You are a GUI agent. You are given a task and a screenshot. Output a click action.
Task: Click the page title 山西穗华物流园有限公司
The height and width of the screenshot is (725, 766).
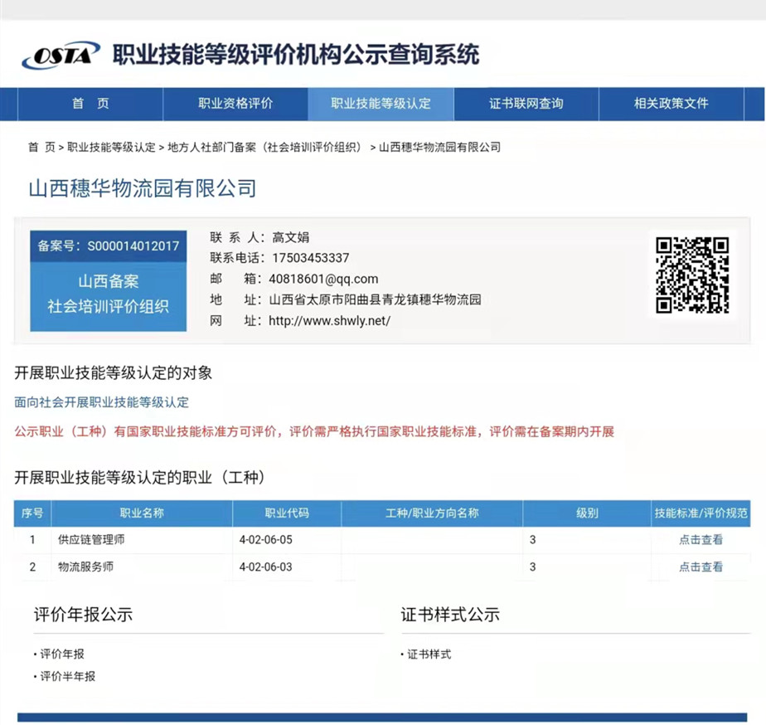click(143, 188)
